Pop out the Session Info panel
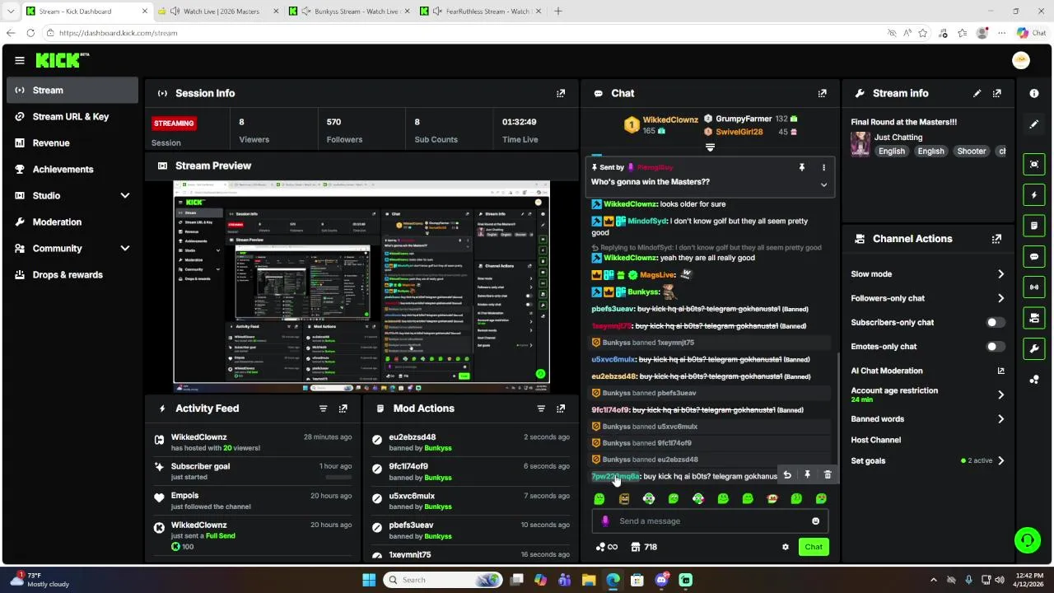Viewport: 1054px width, 593px height. [x=561, y=93]
